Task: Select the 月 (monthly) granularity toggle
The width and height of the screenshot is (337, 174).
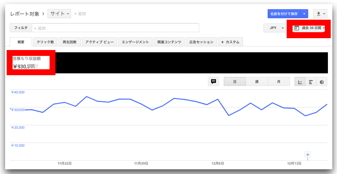Action: coord(278,82)
